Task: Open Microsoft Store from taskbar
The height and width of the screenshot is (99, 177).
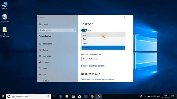Action: [x=73, y=97]
